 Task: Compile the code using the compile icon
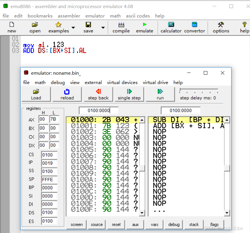click(121, 27)
